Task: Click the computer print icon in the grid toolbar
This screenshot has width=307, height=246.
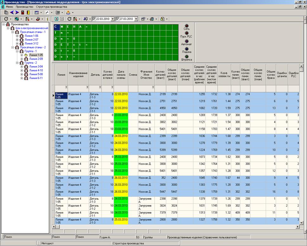Action: 152,19
